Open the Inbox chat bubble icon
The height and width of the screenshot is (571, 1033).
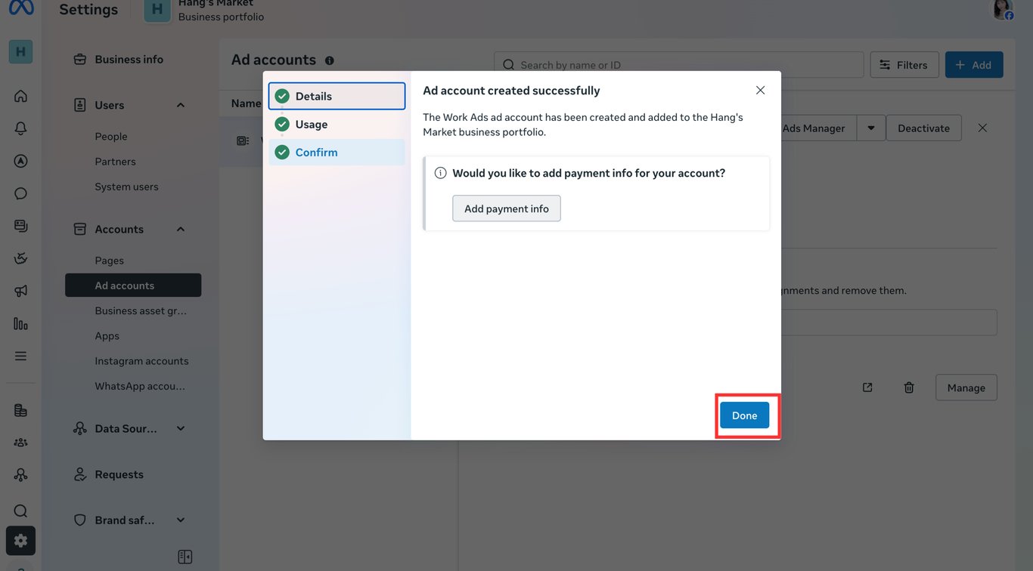click(x=20, y=193)
